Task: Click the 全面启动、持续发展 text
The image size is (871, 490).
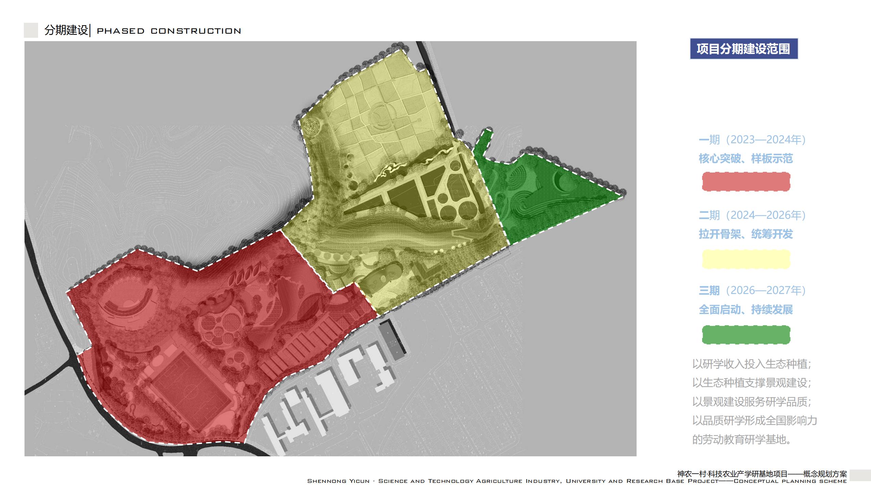Action: pyautogui.click(x=746, y=310)
